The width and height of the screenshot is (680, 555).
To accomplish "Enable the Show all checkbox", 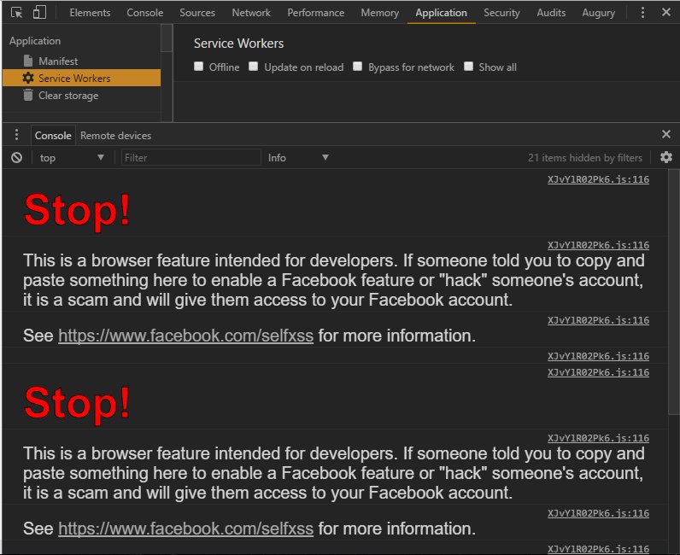I will 468,67.
